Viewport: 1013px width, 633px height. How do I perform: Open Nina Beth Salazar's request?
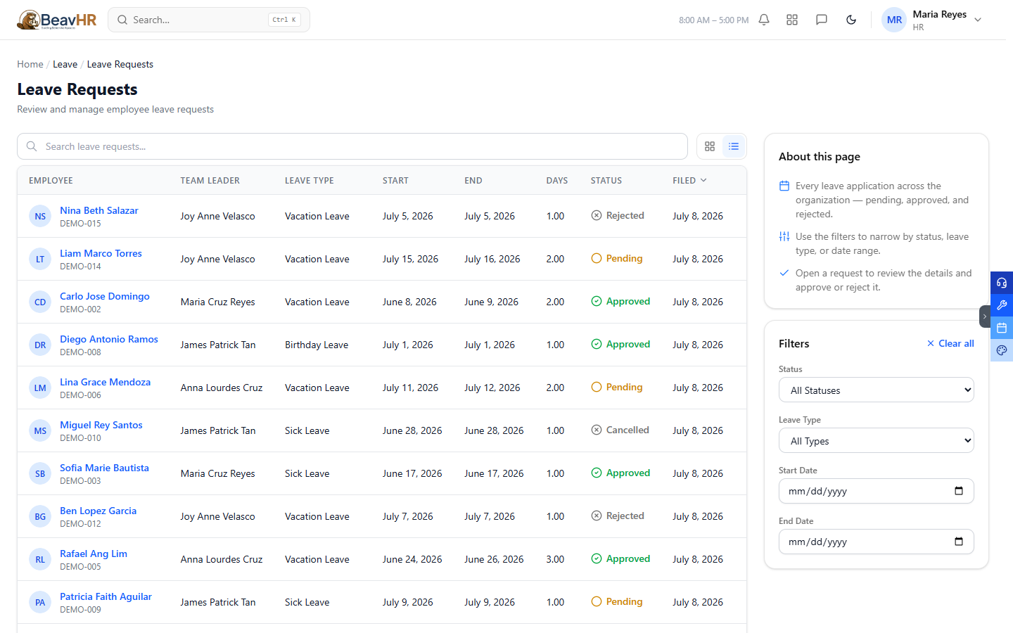tap(99, 210)
